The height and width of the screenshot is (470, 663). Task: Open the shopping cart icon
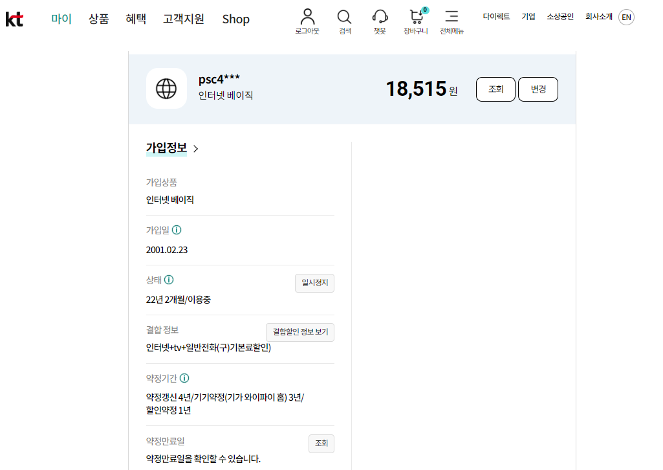[x=416, y=17]
